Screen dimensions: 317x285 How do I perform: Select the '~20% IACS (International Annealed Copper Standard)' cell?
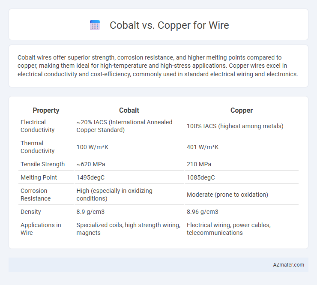pyautogui.click(x=124, y=126)
